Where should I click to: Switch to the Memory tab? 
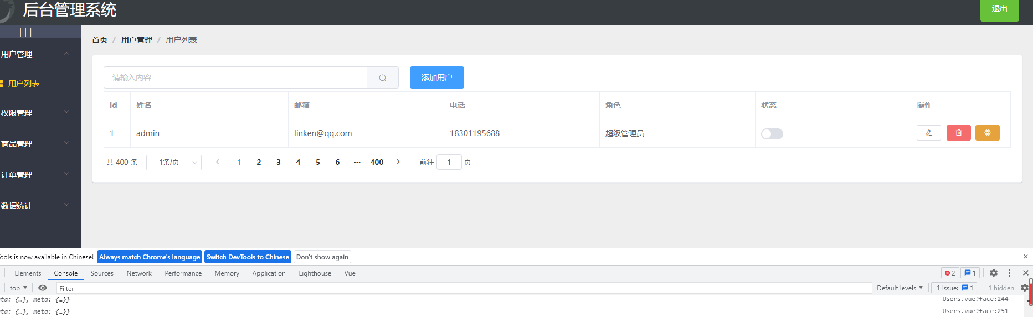pyautogui.click(x=227, y=273)
